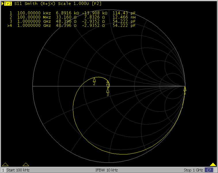Select the Tr1 trace label
The height and width of the screenshot is (173, 218).
(x=8, y=4)
